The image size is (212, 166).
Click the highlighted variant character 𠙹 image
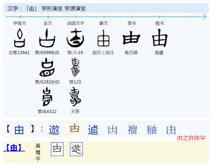click(75, 129)
